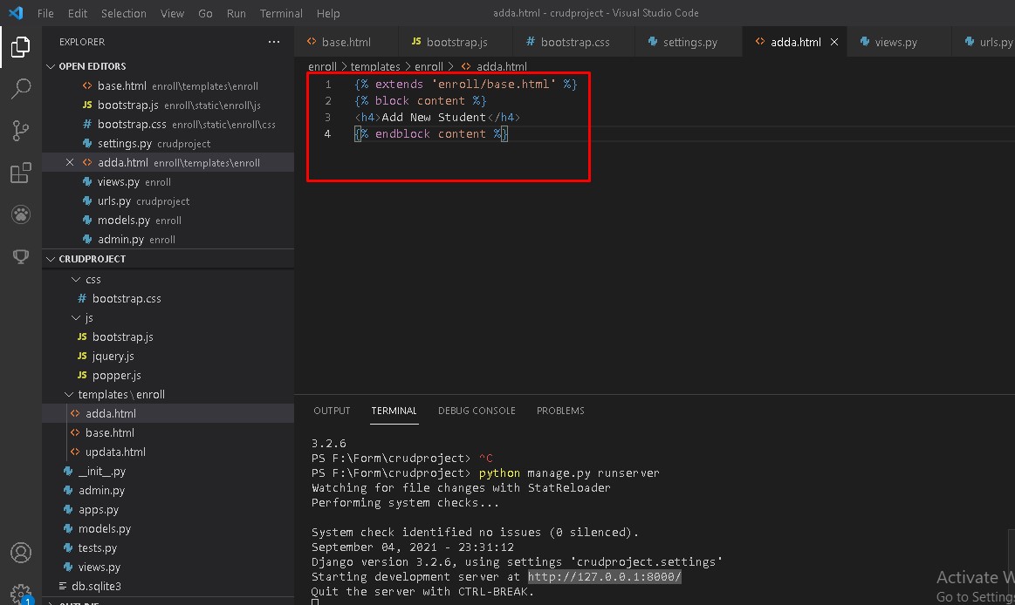Close adda.html in Open Editors list
Viewport: 1015px width, 605px height.
coord(69,162)
